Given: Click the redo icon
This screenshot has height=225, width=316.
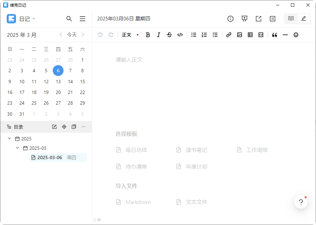Looking at the screenshot, I should (111, 35).
